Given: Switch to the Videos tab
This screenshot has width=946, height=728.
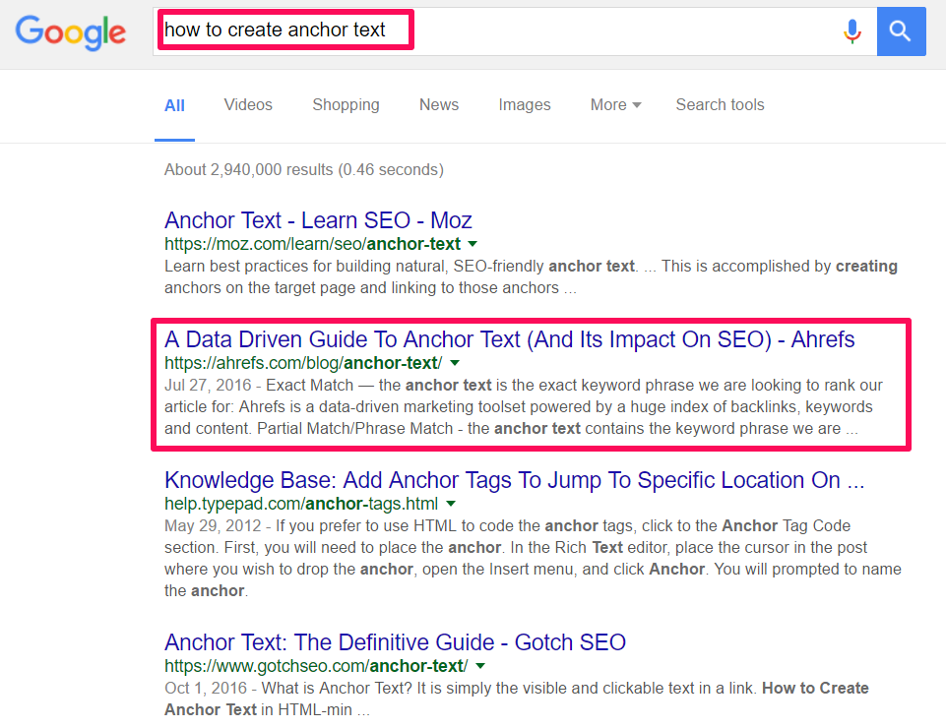Looking at the screenshot, I should (x=248, y=105).
